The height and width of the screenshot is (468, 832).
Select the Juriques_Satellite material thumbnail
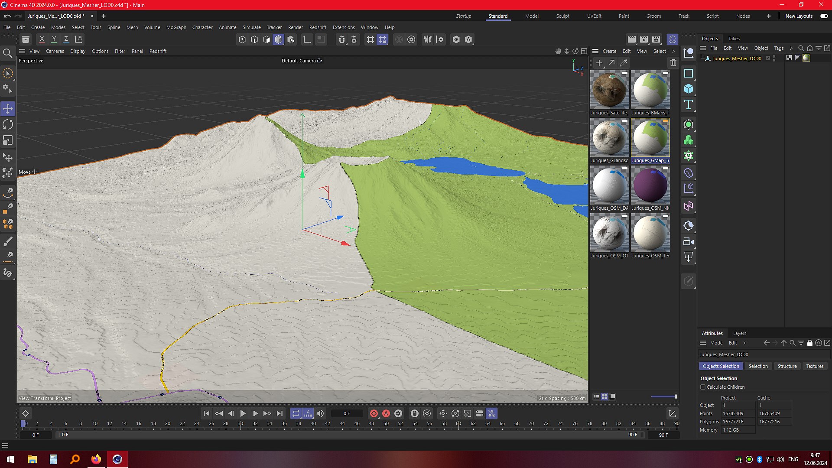[x=609, y=90]
